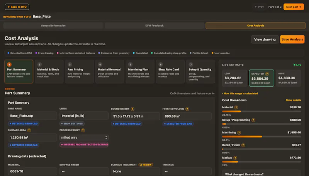Image resolution: width=309 pixels, height=176 pixels.
Task: Click the Markup progress bar
Action: pyautogui.click(x=261, y=162)
